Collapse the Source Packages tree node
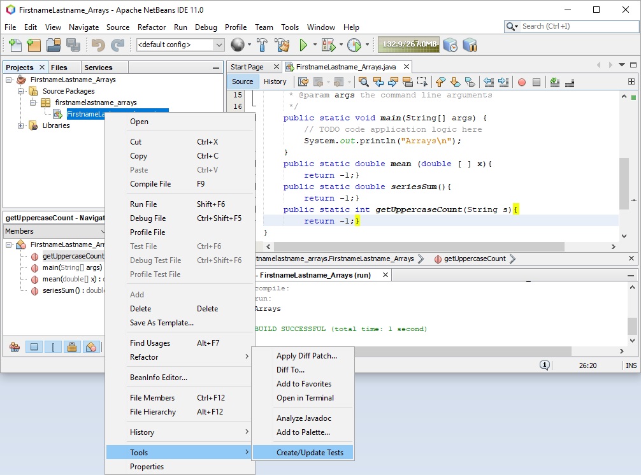Screen dimensions: 641x475 [x=20, y=91]
